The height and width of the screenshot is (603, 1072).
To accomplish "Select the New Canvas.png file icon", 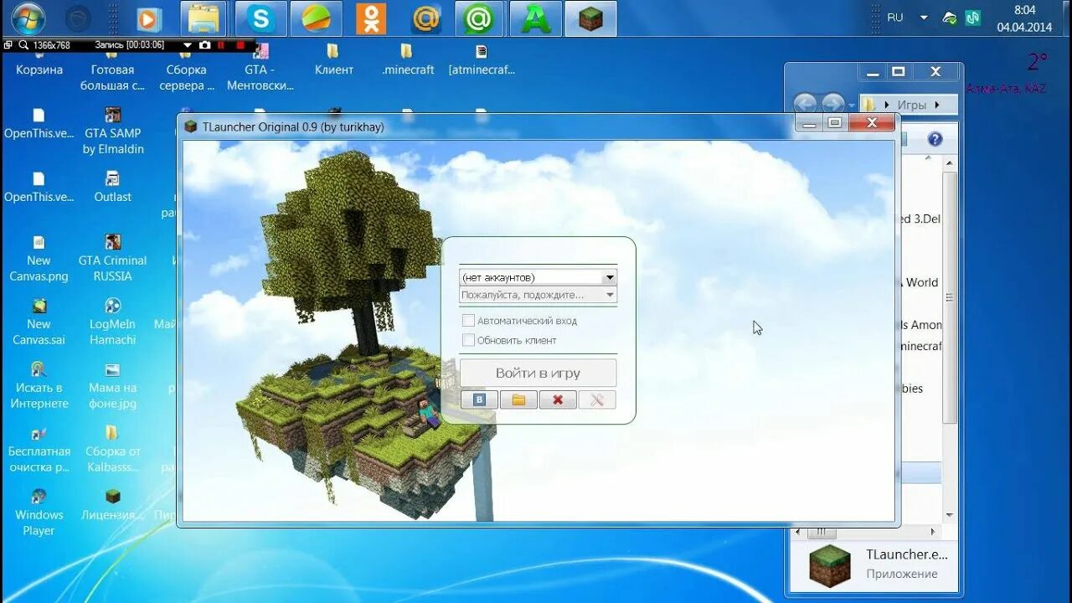I will [x=39, y=259].
